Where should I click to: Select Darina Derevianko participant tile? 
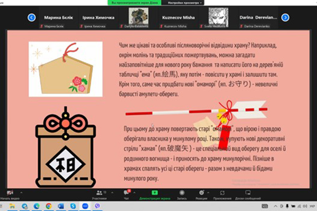(x=259, y=18)
